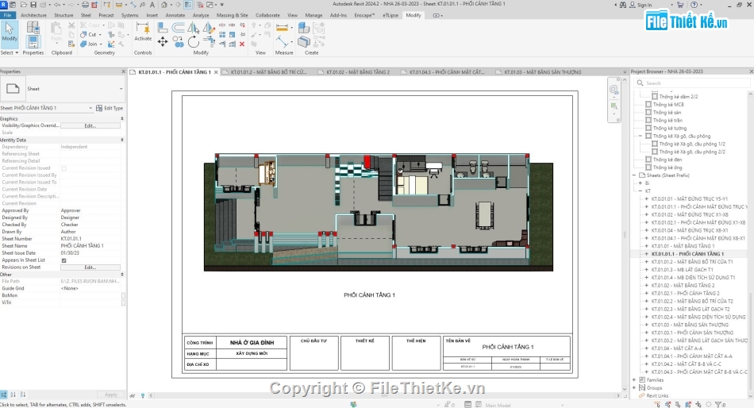Select the Offset tool
754x408 pixels.
coord(178,28)
